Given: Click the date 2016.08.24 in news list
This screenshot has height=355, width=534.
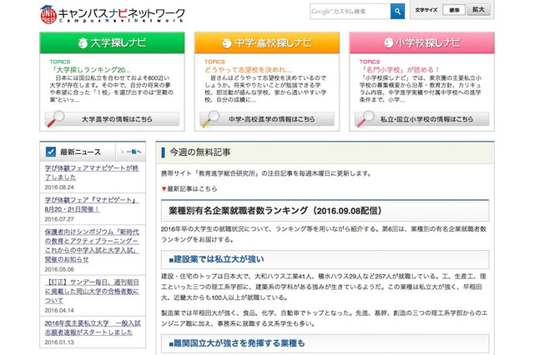Looking at the screenshot, I should click(59, 187).
